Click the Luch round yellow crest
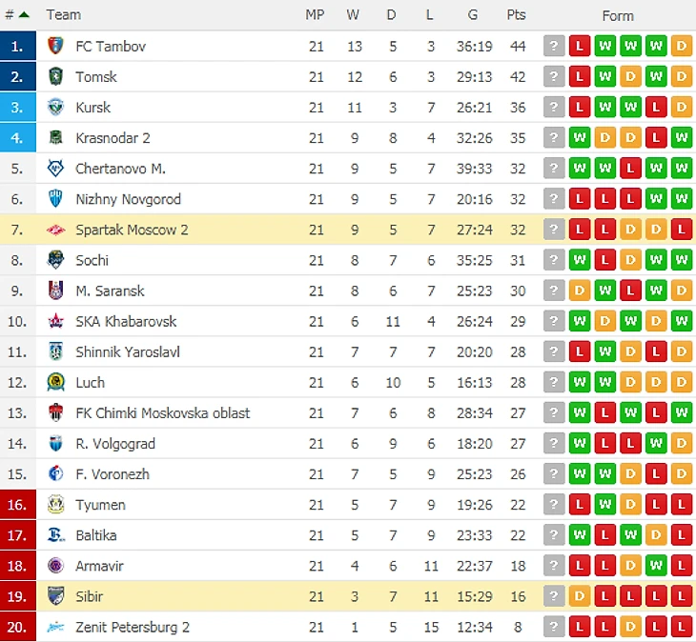 pyautogui.click(x=55, y=382)
